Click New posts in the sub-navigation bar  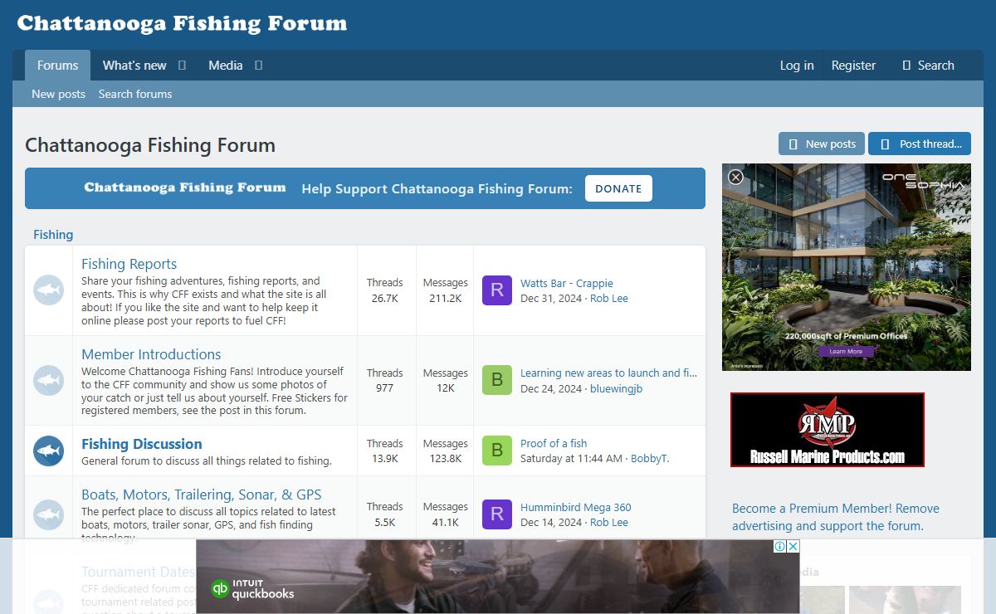coord(58,94)
